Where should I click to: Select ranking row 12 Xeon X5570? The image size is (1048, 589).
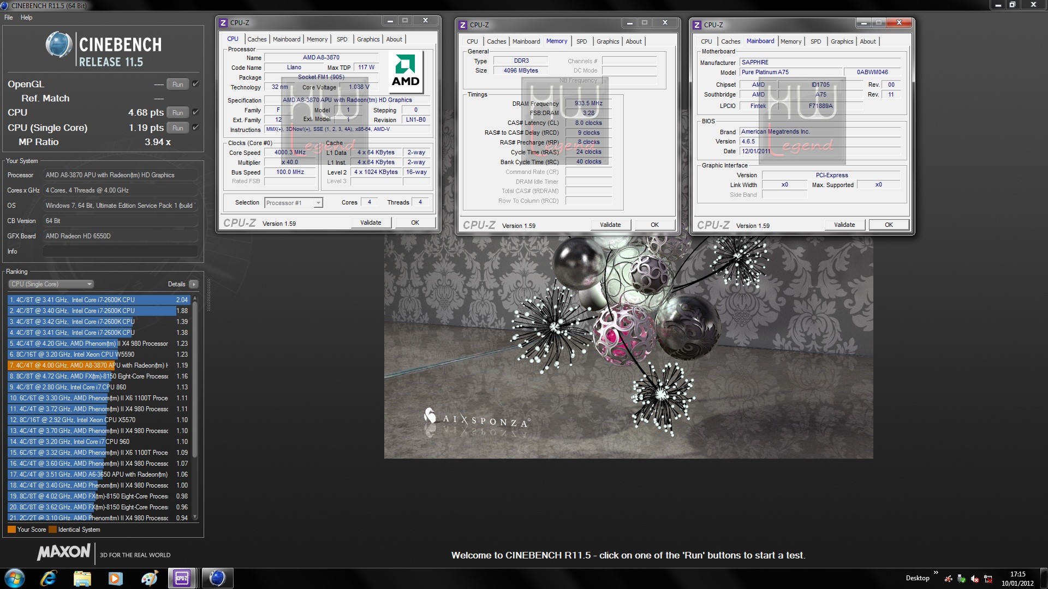tap(98, 420)
